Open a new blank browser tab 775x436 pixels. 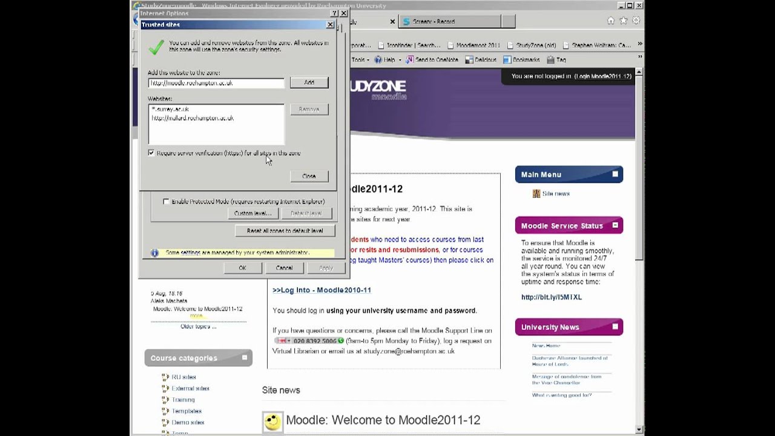(509, 21)
